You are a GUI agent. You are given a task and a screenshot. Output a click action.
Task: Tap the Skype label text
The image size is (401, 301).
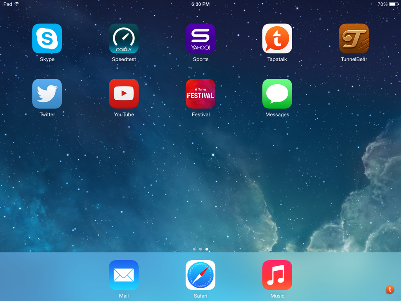tap(47, 60)
